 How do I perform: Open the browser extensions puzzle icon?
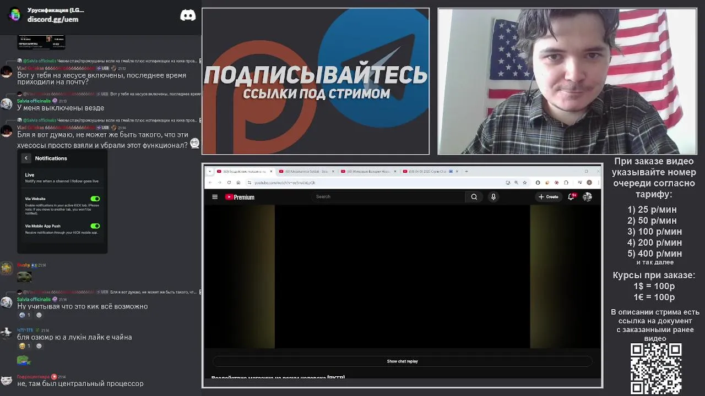click(x=566, y=183)
